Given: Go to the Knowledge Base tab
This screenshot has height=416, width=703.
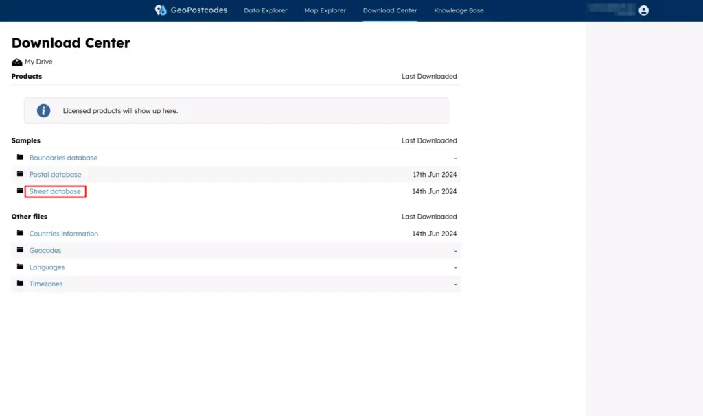Looking at the screenshot, I should tap(459, 10).
